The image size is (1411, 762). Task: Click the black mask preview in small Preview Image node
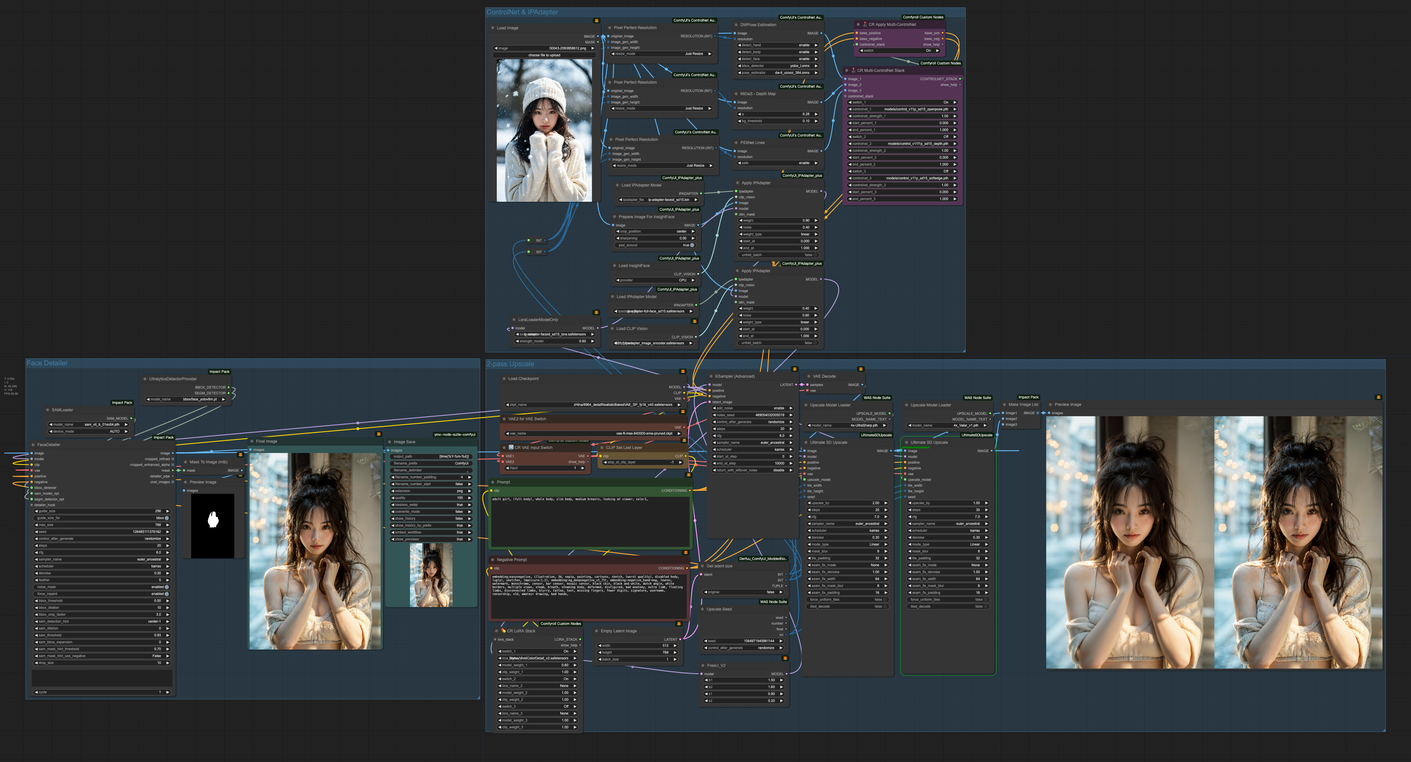[212, 526]
